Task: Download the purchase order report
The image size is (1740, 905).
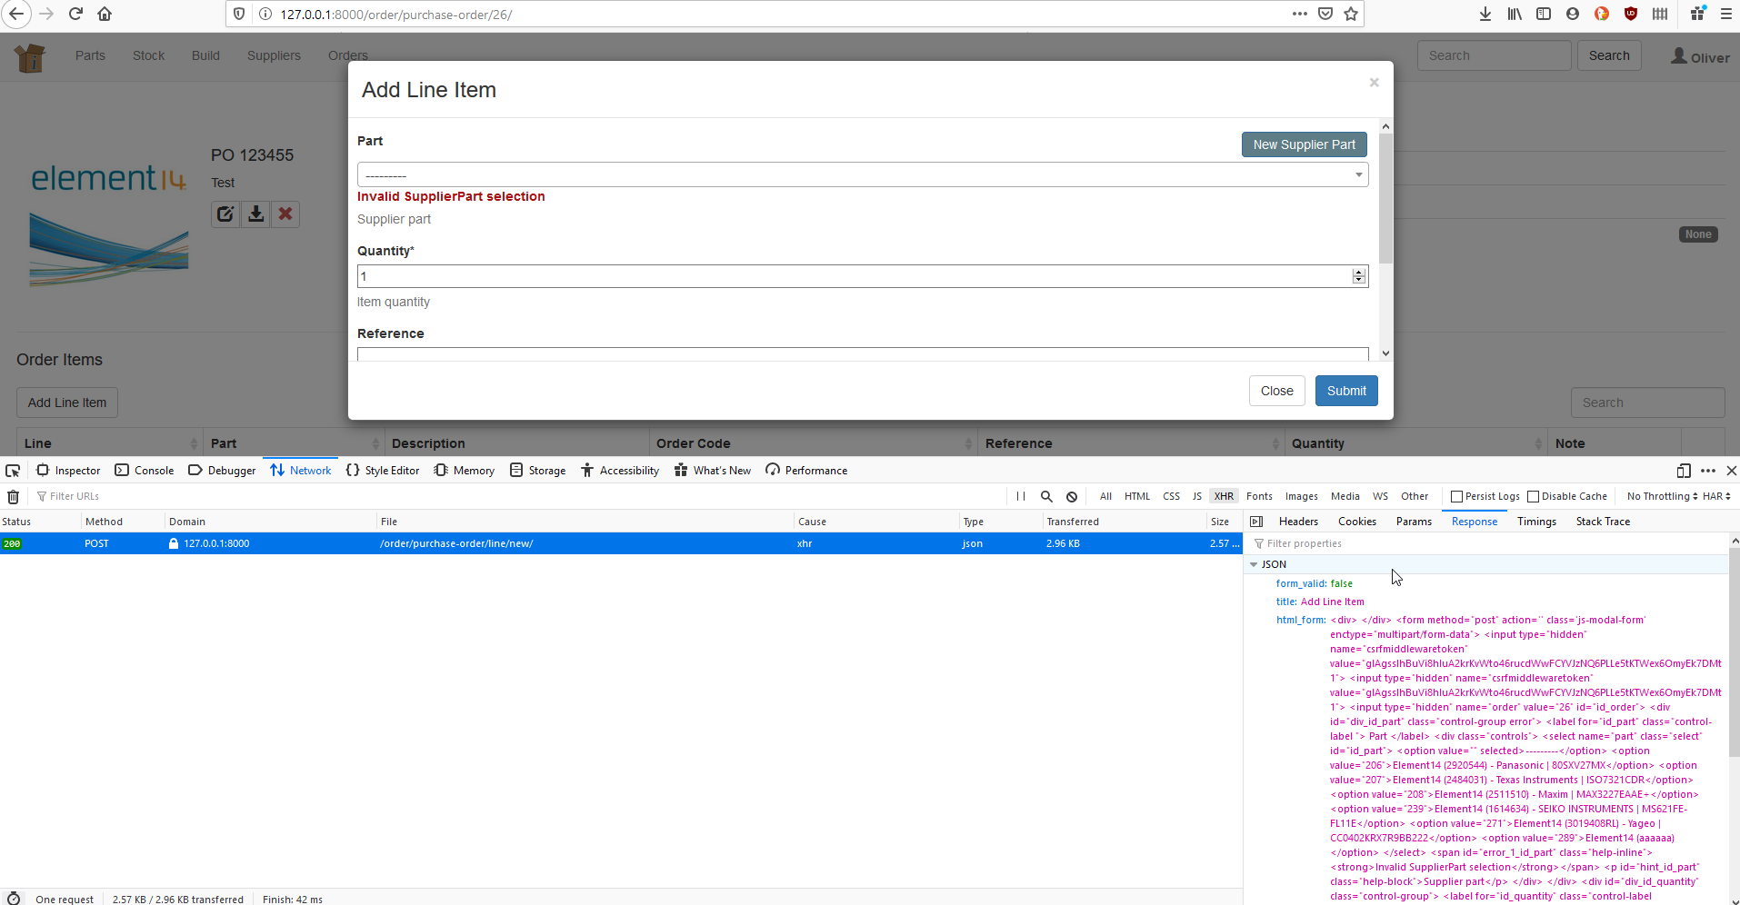Action: point(255,214)
